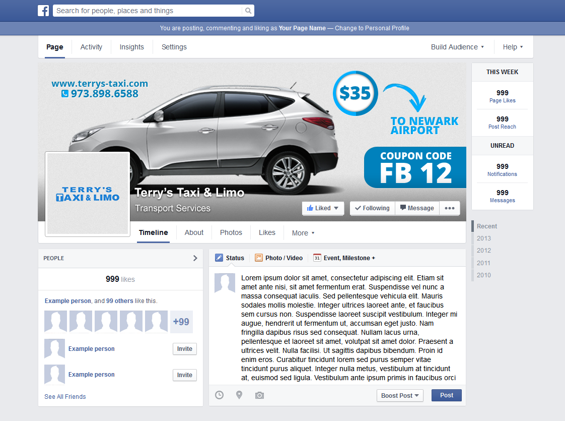565x421 pixels.
Task: Click 99 others link
Action: tap(120, 301)
